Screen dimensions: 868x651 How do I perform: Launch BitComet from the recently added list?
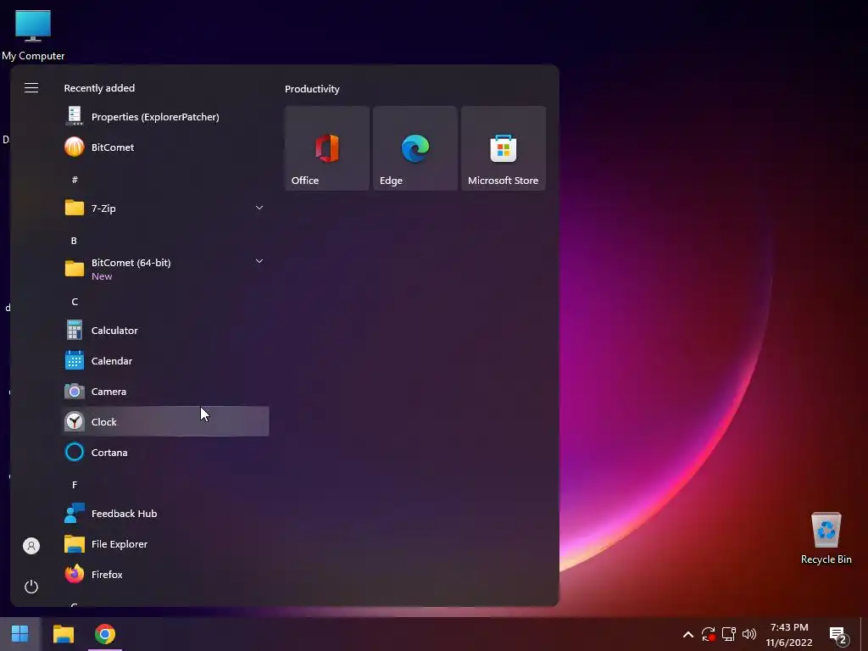(165, 147)
